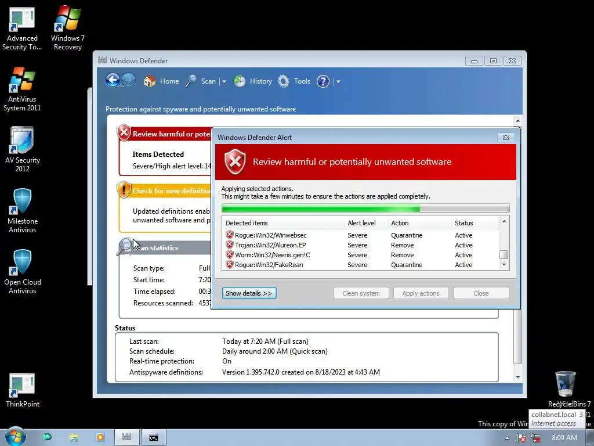Open Windows Media Player from taskbar
594x446 pixels.
[100, 437]
